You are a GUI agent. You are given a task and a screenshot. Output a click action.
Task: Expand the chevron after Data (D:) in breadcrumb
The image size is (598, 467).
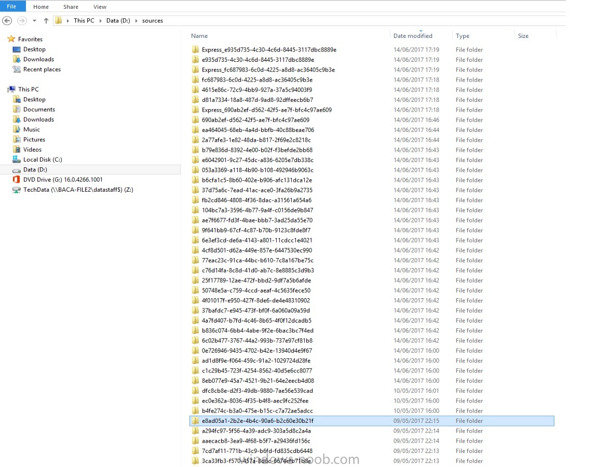point(137,21)
